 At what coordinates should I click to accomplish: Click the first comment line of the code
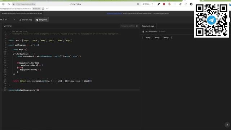(x=18, y=31)
